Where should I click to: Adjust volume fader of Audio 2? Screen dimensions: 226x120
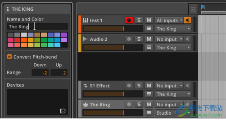click(x=113, y=47)
